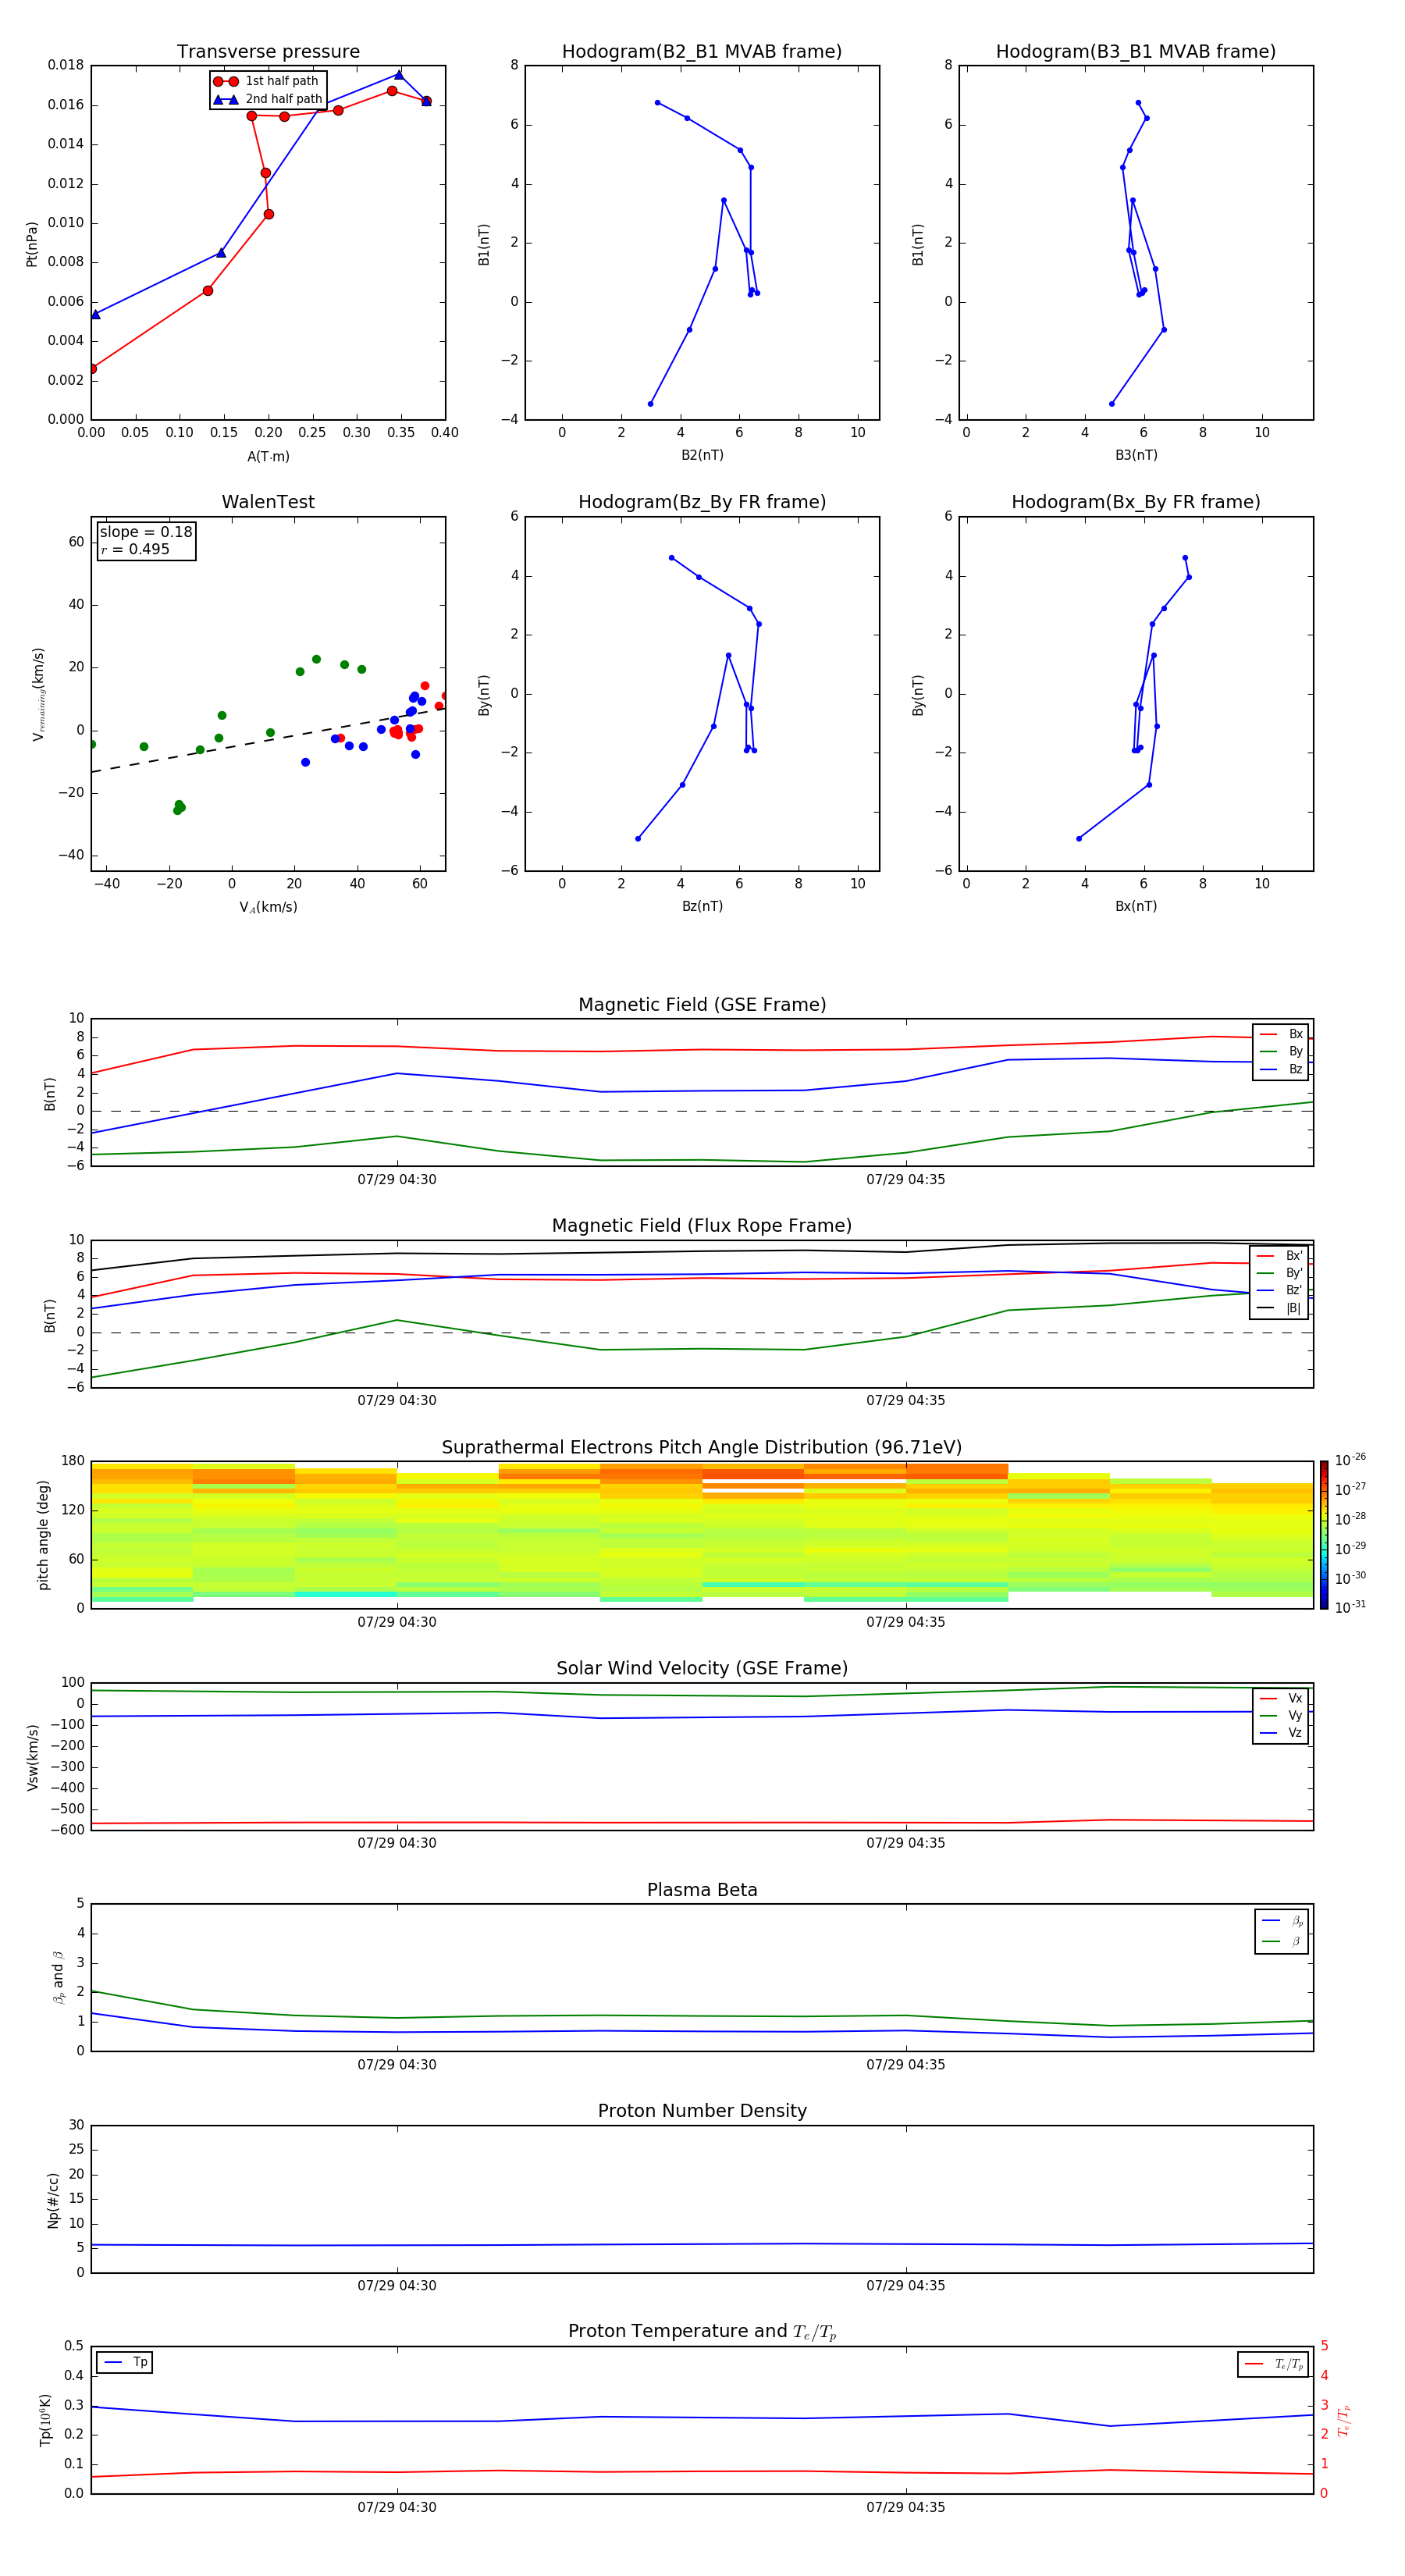
Task: Click the "Plasma Beta" title
Action: pos(702,1890)
